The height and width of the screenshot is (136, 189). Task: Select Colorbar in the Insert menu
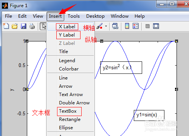click(x=71, y=69)
